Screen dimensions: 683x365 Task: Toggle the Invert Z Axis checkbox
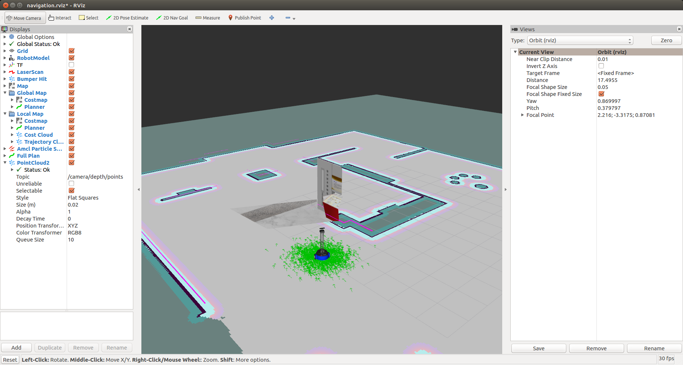[601, 66]
